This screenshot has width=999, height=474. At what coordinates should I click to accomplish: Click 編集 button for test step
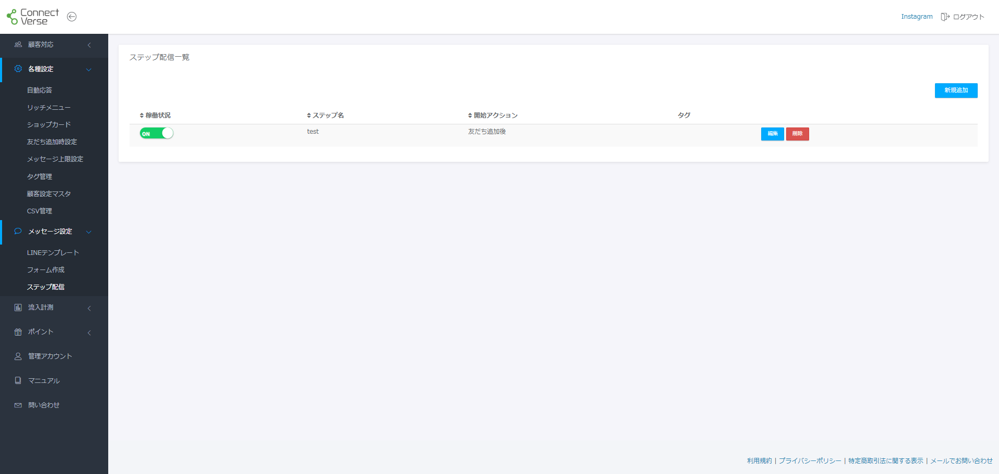tap(772, 134)
